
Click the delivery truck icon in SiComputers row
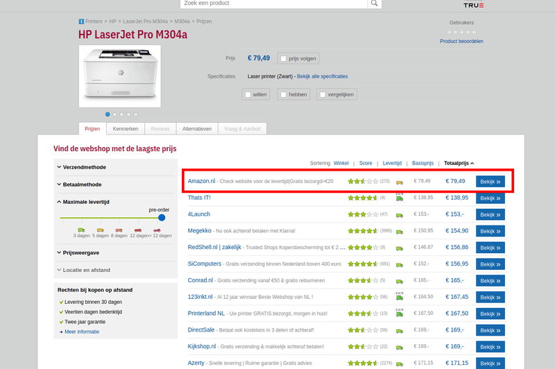tap(400, 264)
